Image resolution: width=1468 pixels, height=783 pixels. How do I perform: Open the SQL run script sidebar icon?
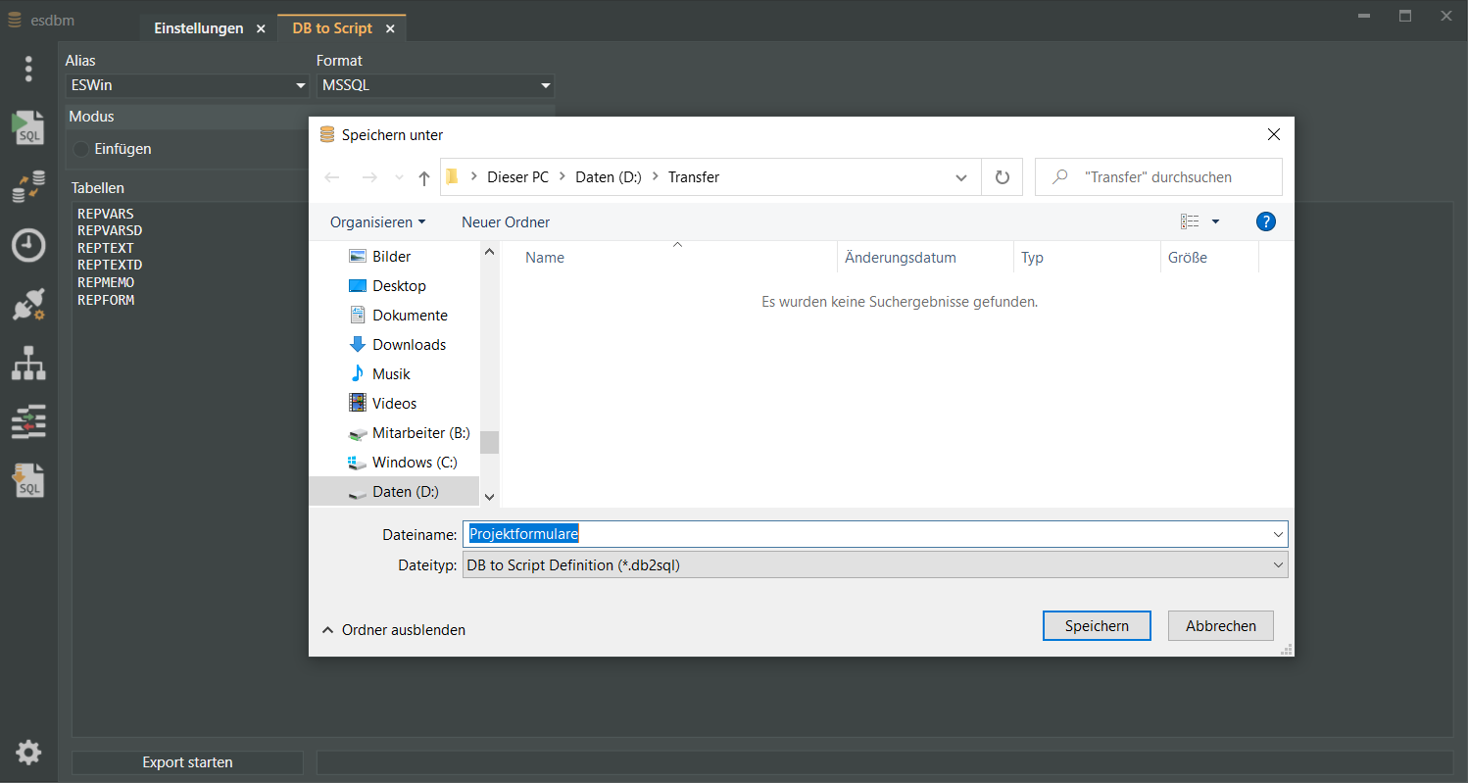click(28, 128)
